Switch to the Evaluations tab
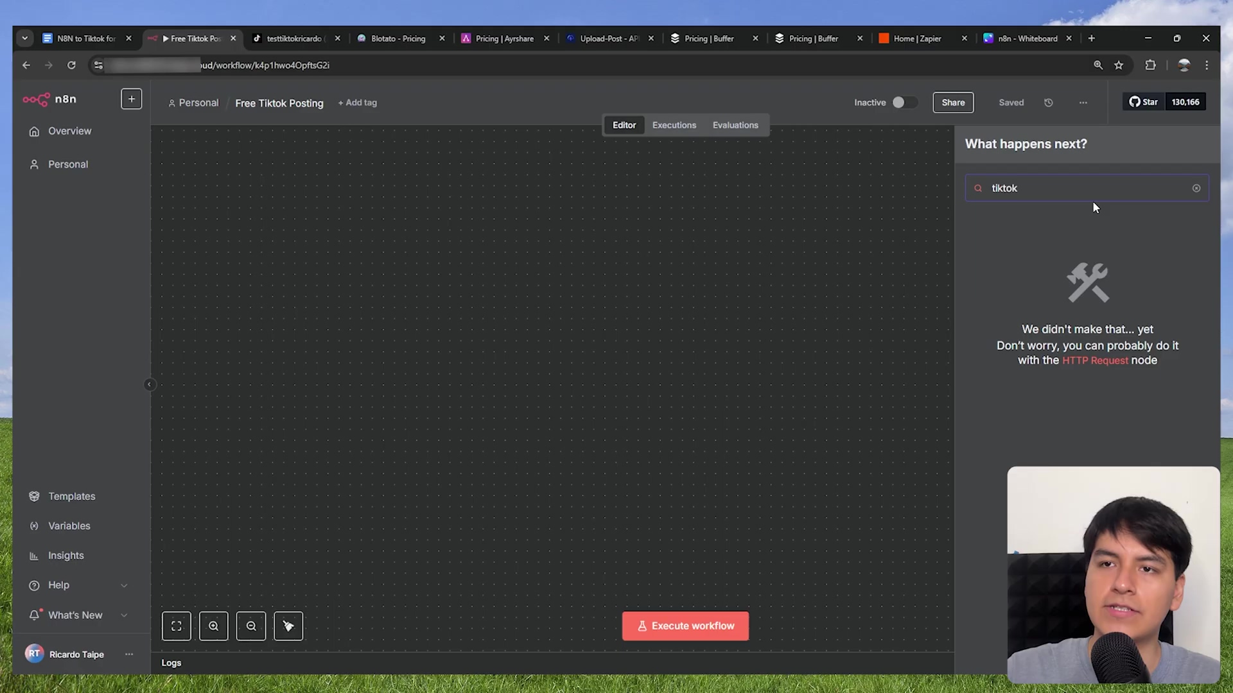Image resolution: width=1233 pixels, height=693 pixels. tap(735, 125)
